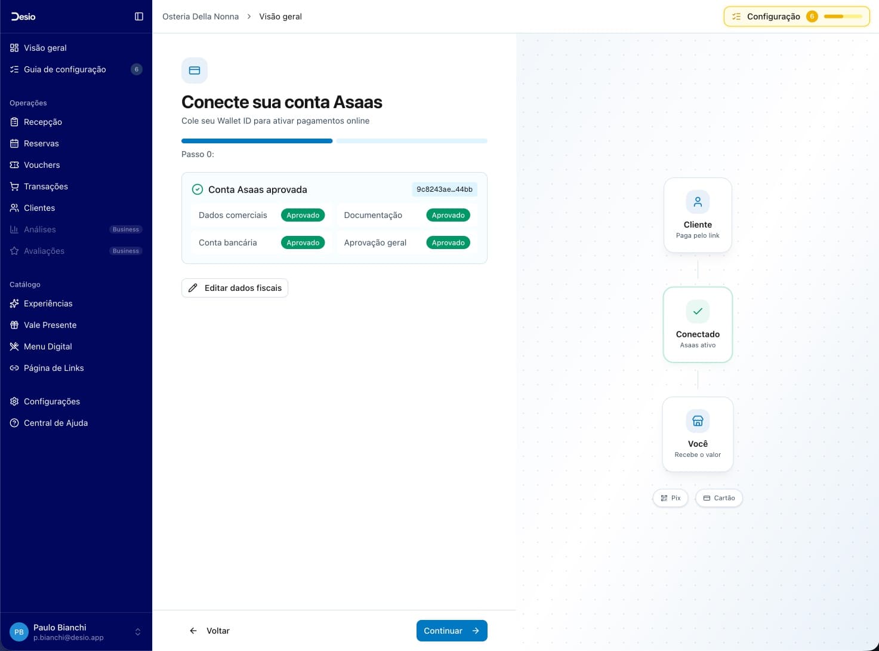This screenshot has height=651, width=879.
Task: Click the Vale Presente gift icon
Action: [14, 325]
